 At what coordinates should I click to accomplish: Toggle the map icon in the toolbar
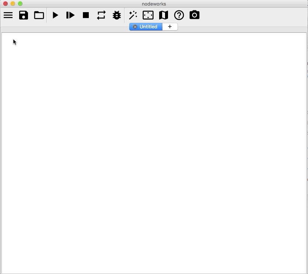[x=164, y=15]
